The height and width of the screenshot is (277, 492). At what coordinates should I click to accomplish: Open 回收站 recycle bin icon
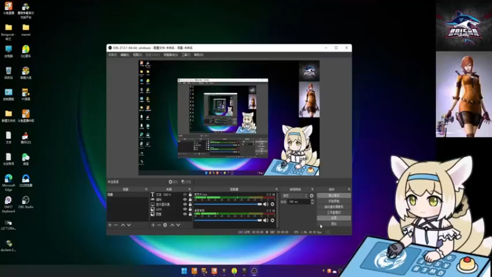click(x=9, y=73)
